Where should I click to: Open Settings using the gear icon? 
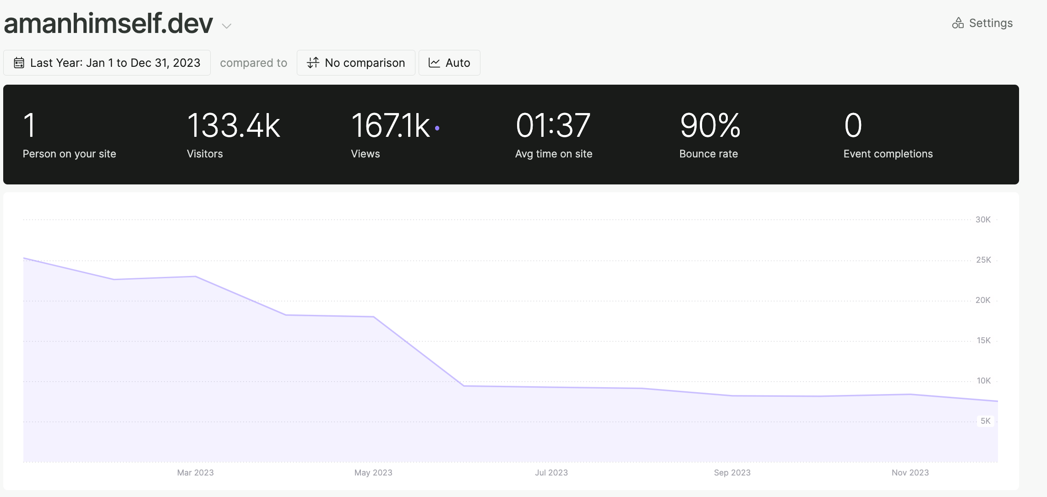(959, 23)
